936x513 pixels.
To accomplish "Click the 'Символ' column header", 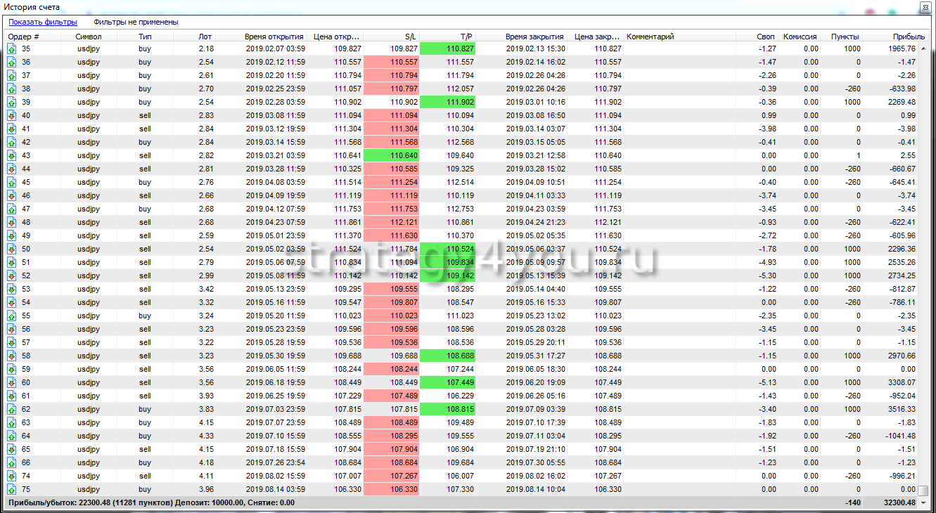I will coord(89,37).
